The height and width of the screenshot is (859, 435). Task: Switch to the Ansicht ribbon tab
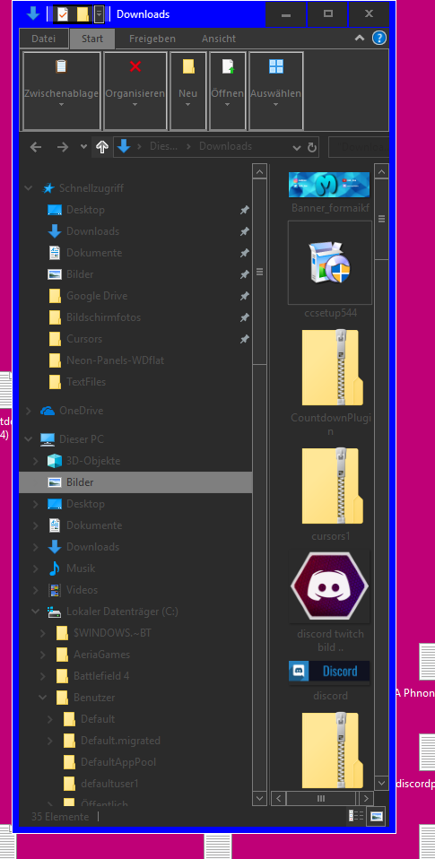pos(219,39)
